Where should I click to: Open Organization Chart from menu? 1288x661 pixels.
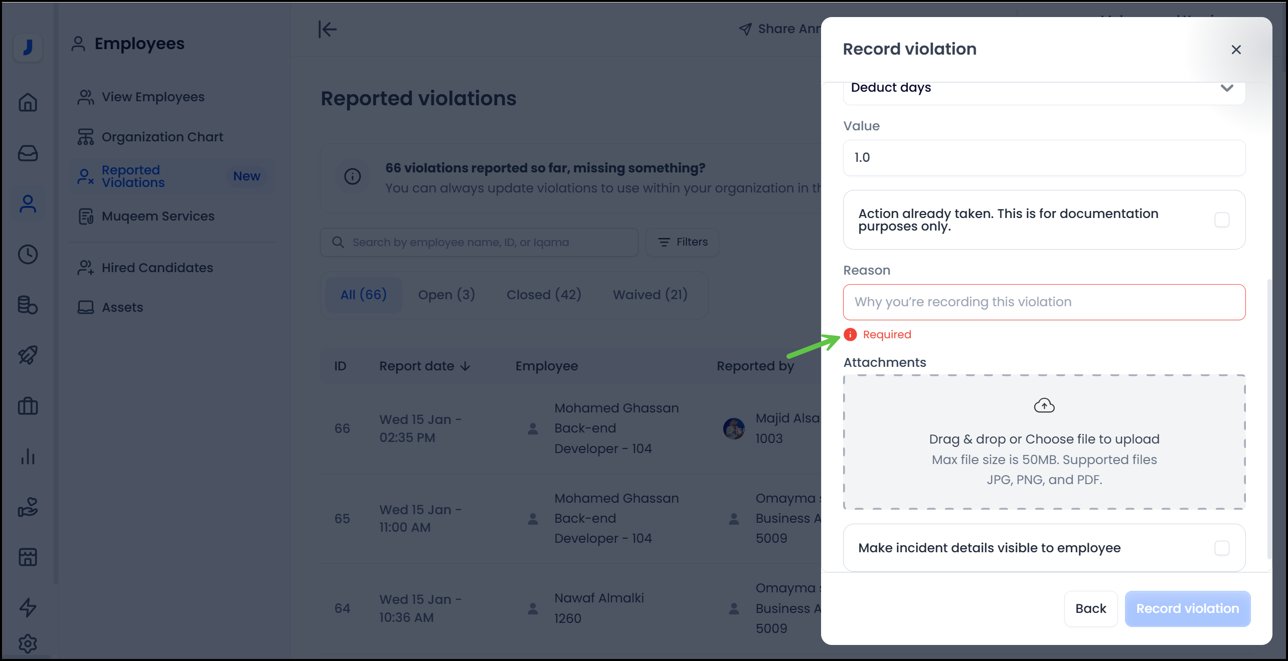pos(163,137)
